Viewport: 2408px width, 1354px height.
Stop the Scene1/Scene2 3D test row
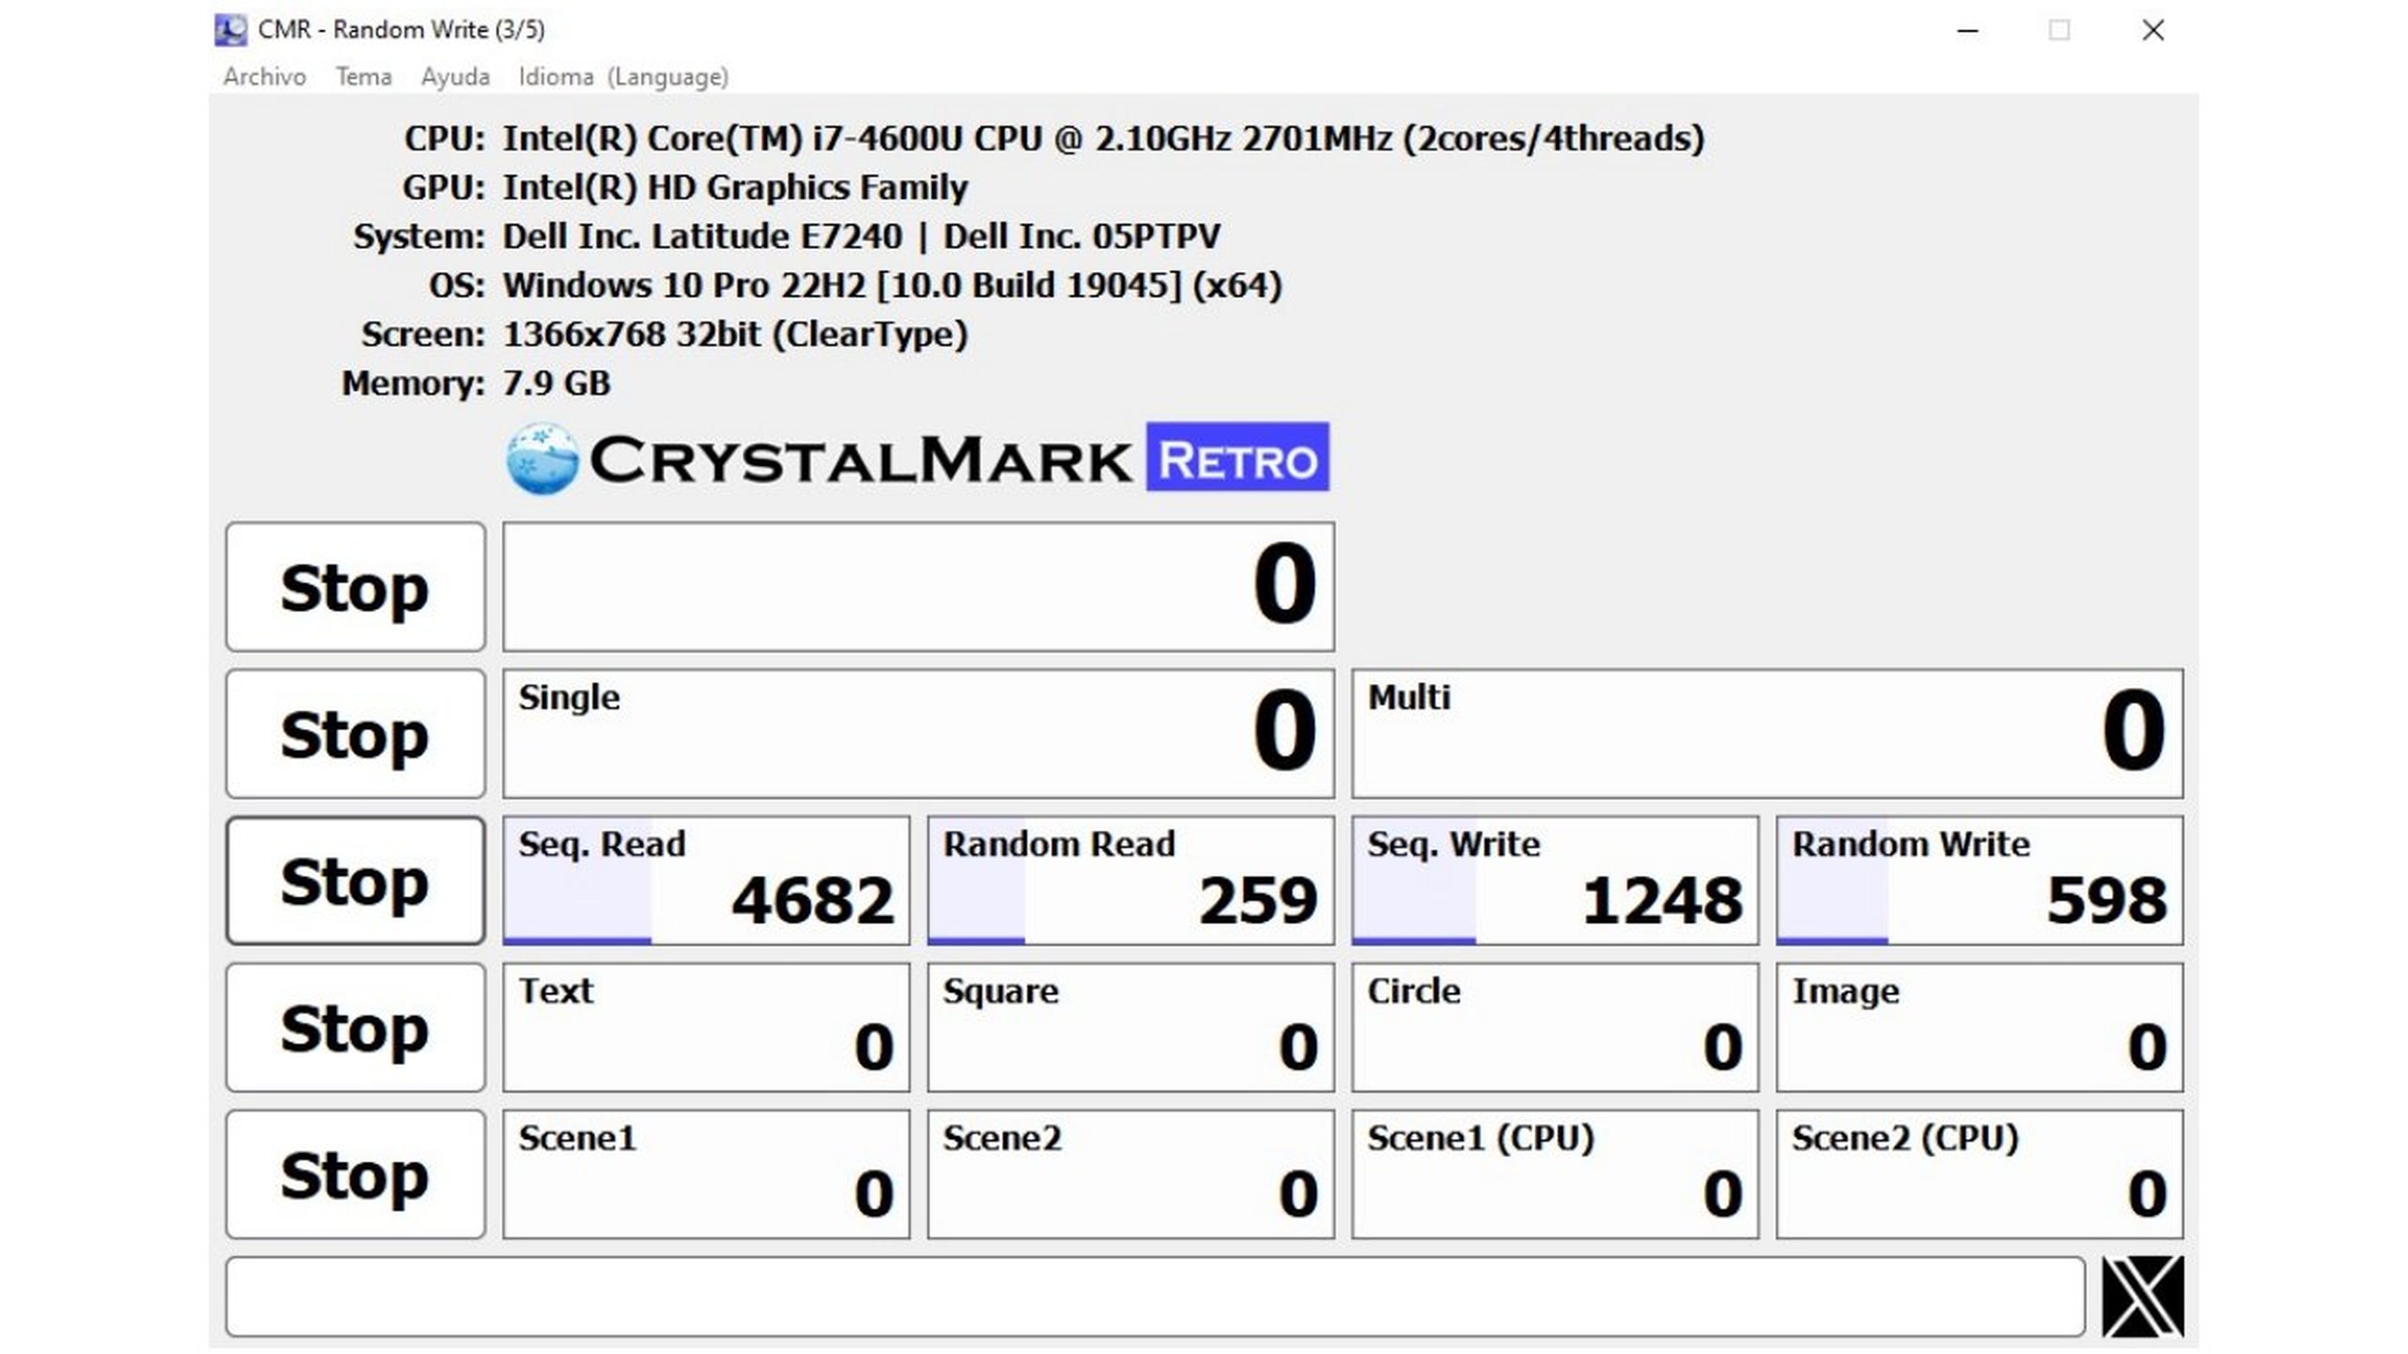tap(355, 1175)
